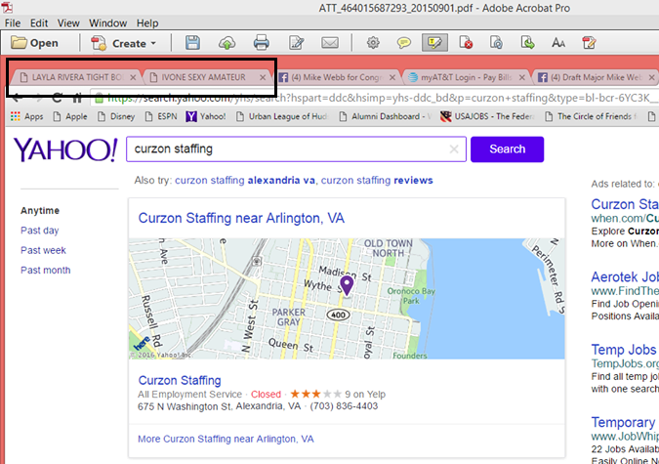The width and height of the screenshot is (659, 464).
Task: Print the document with printer icon
Action: [262, 42]
